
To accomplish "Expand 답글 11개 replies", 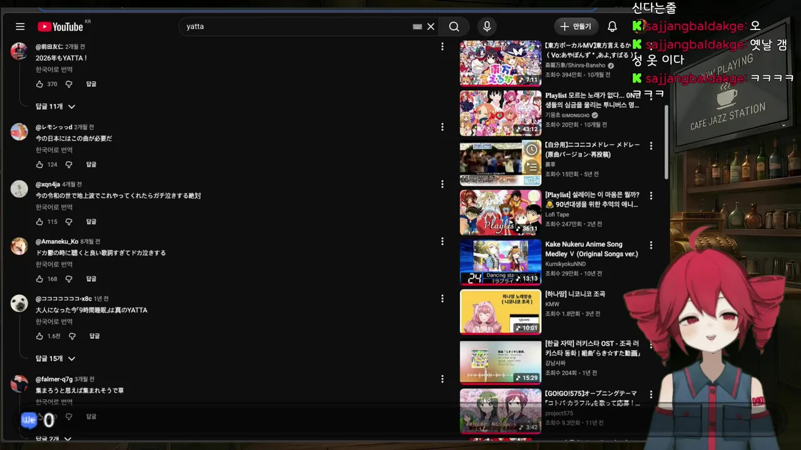I will 55,106.
